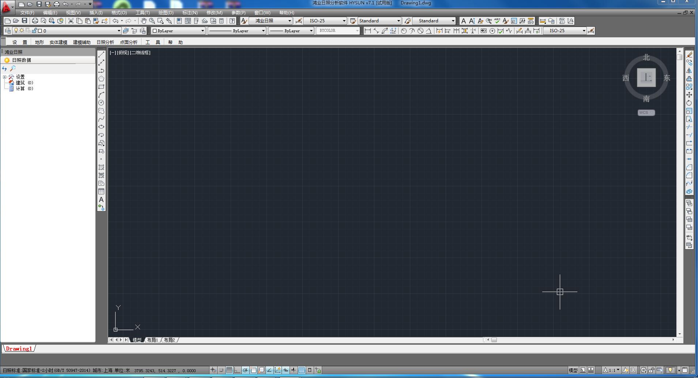Screen dimensions: 698x378
Task: Select the Radius Dimension tool
Action: pyautogui.click(x=404, y=31)
